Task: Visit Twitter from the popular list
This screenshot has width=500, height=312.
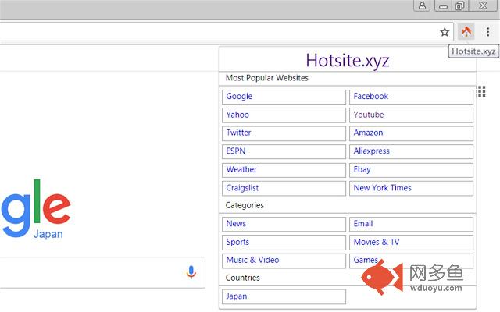Action: point(284,133)
